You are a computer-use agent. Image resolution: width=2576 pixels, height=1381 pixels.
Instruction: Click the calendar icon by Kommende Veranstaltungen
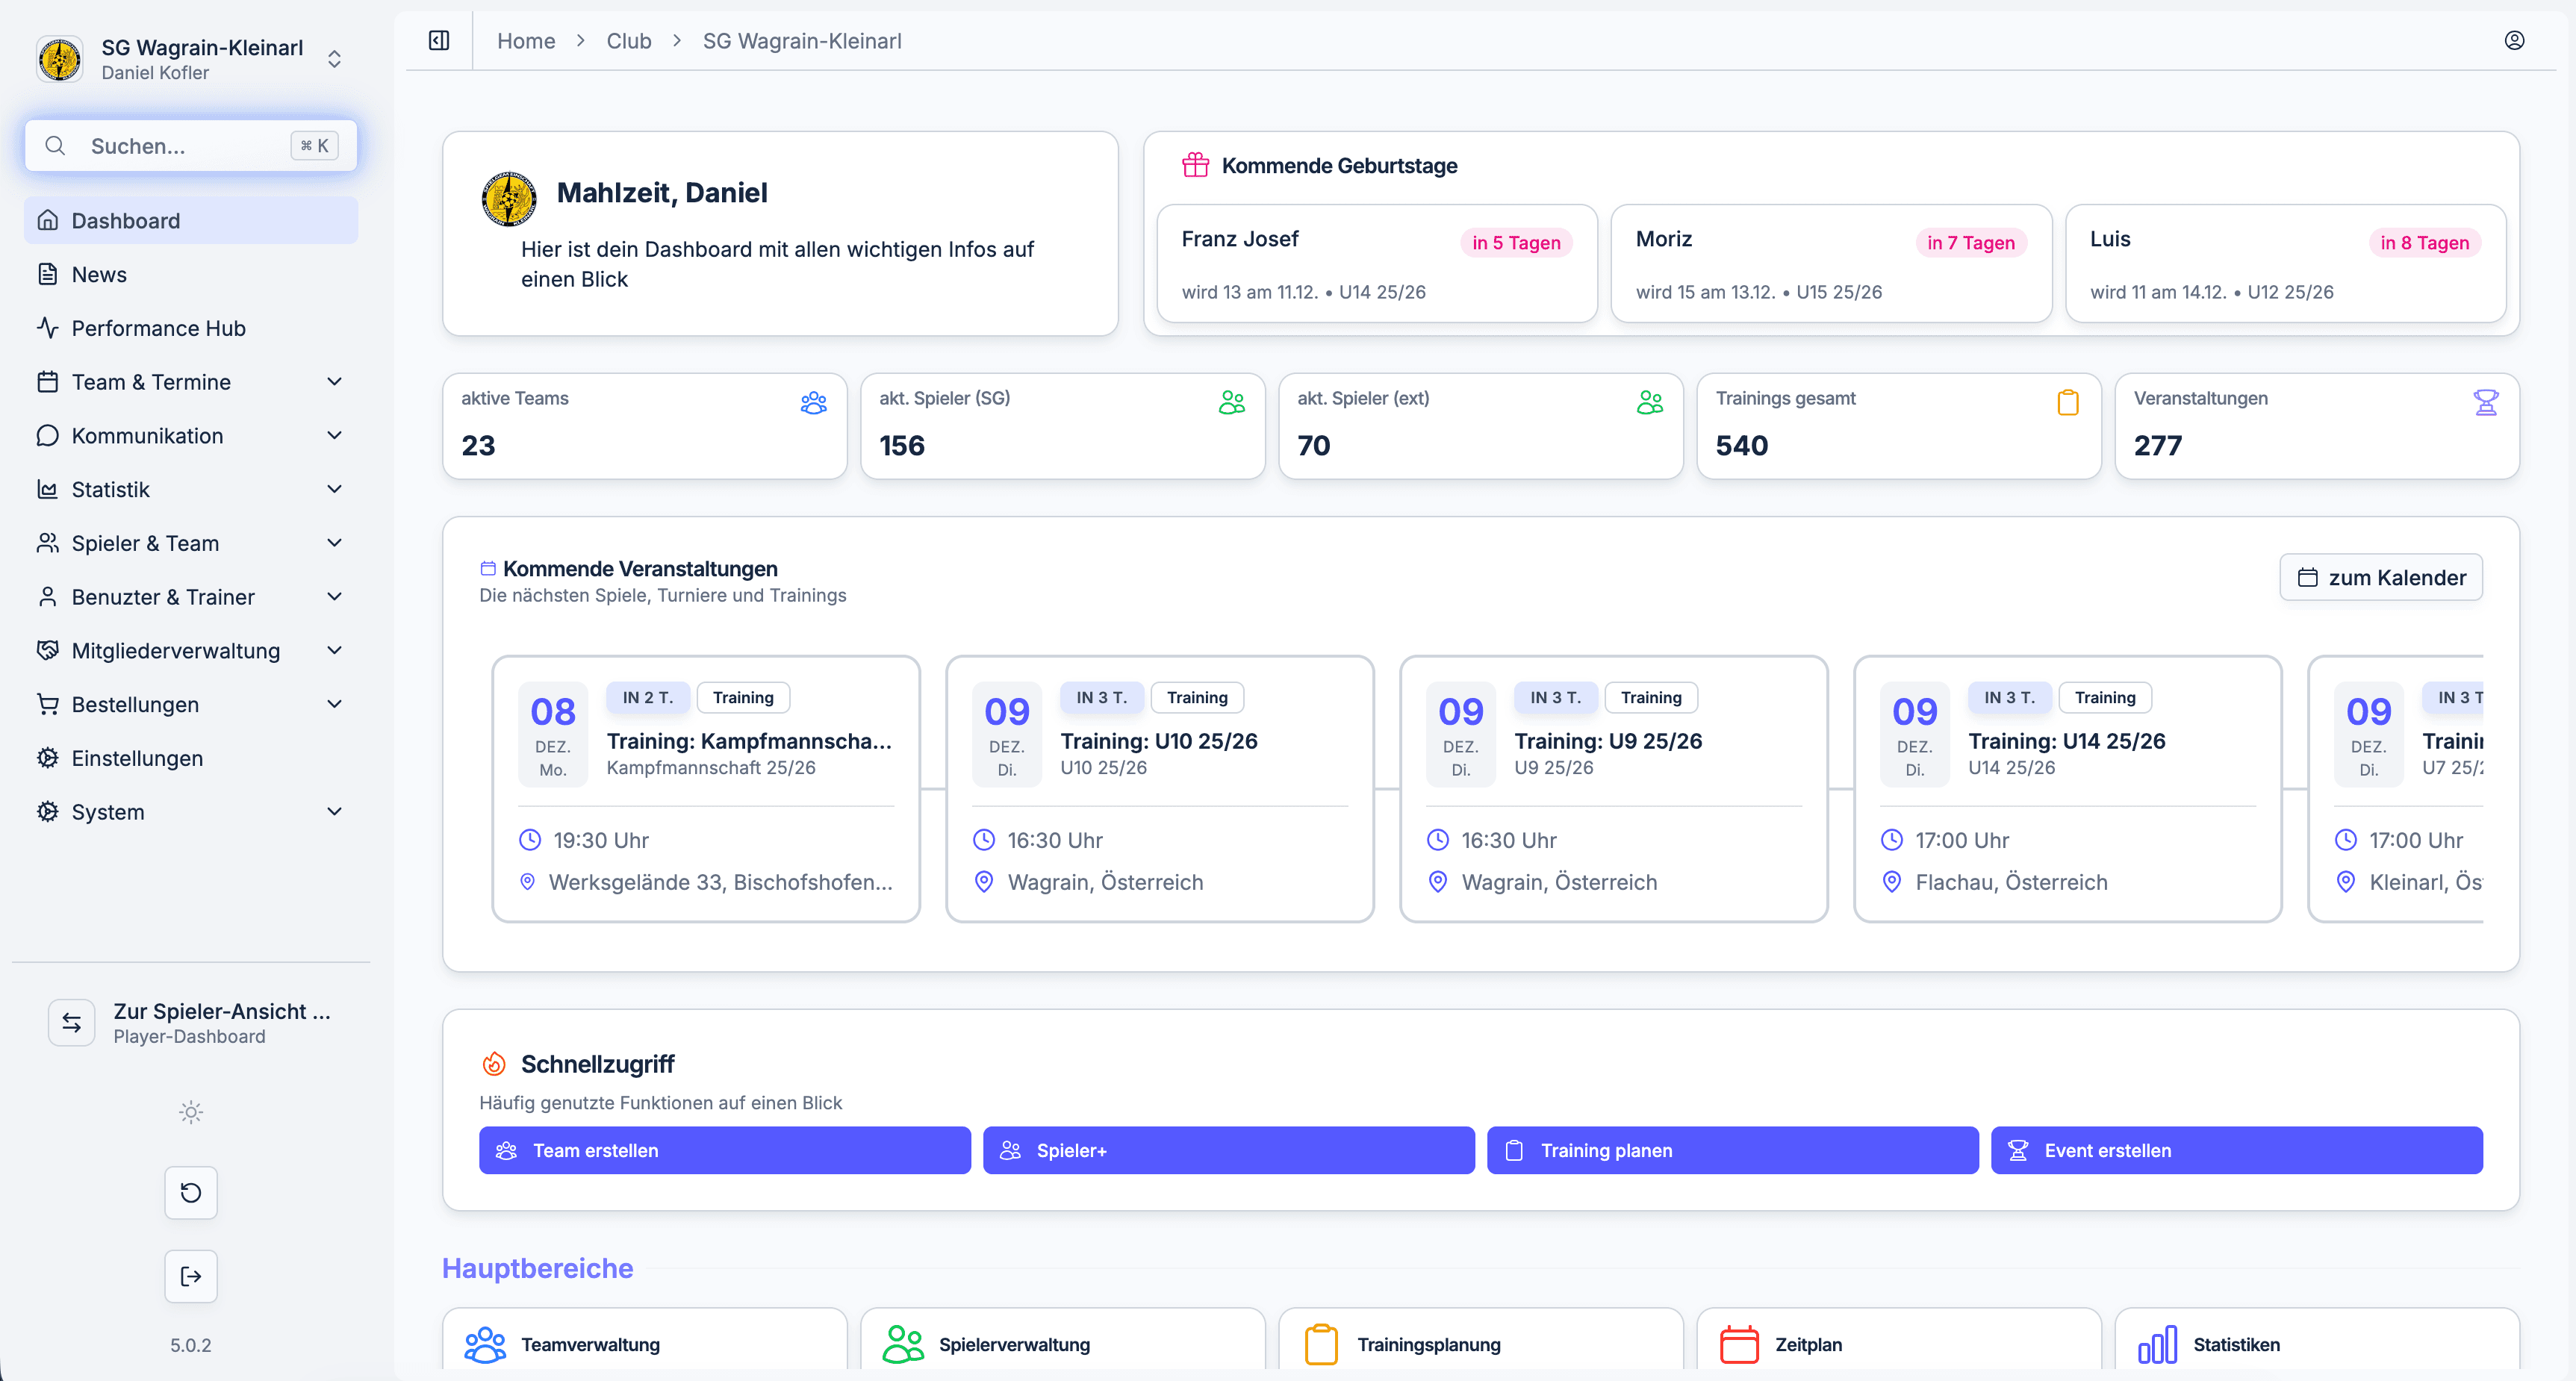coord(488,569)
